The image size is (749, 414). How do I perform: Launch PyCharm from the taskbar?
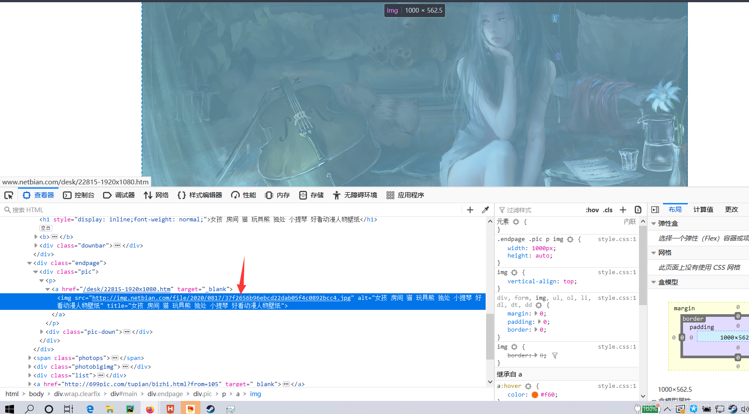[130, 409]
